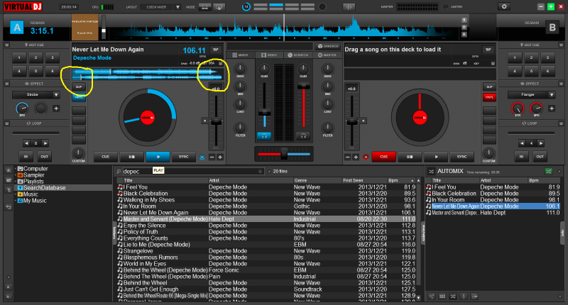The image size is (568, 305).
Task: Click the CUE button on deck A
Action: [105, 157]
